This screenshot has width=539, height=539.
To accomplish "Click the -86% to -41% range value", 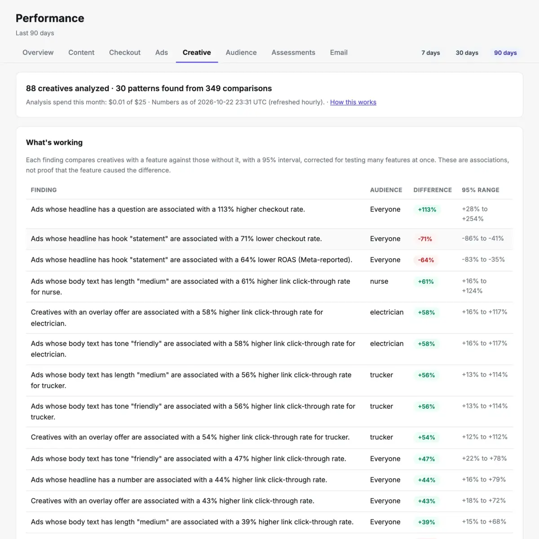I will [x=483, y=239].
